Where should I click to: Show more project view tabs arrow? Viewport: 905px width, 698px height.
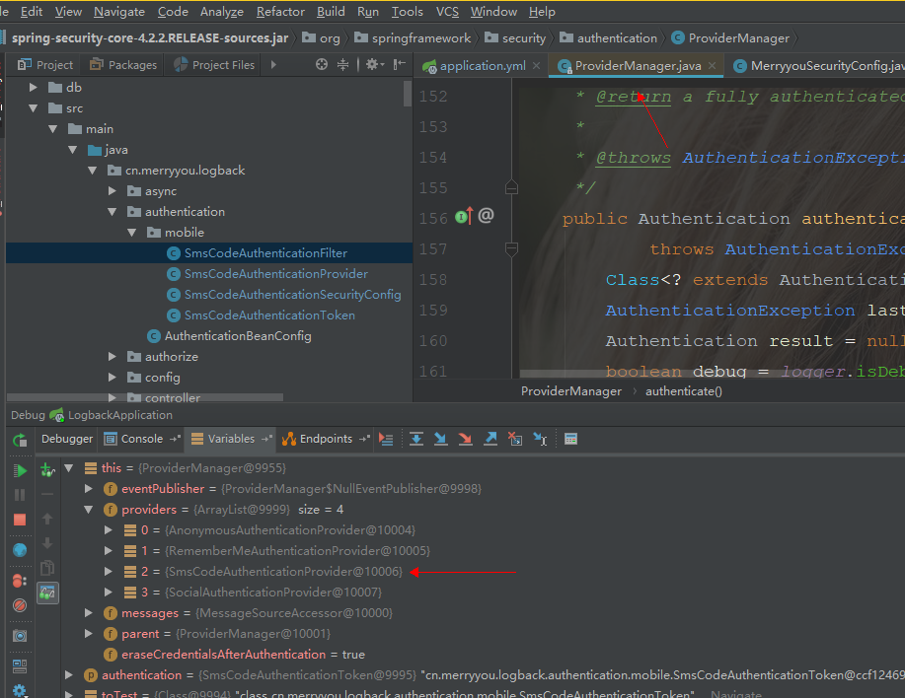tap(273, 64)
